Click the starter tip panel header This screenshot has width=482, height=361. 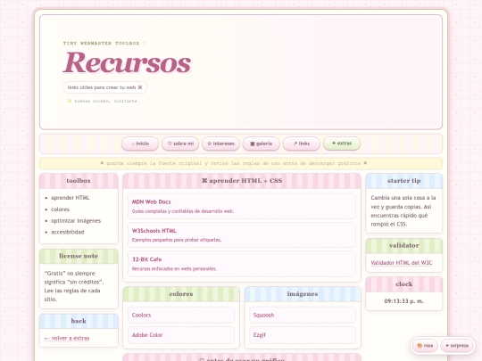click(x=404, y=181)
